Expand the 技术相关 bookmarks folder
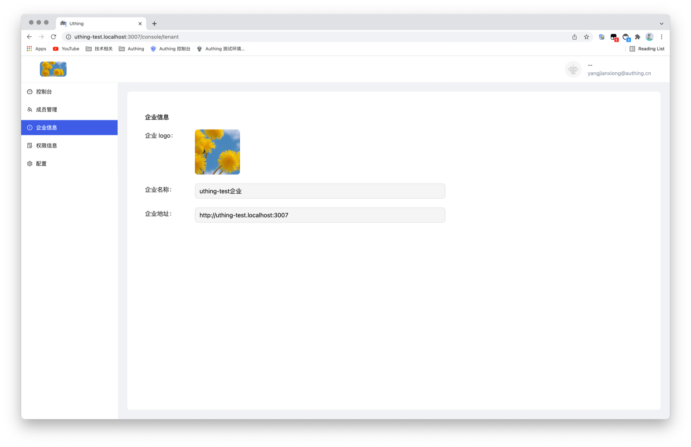691x447 pixels. [99, 49]
